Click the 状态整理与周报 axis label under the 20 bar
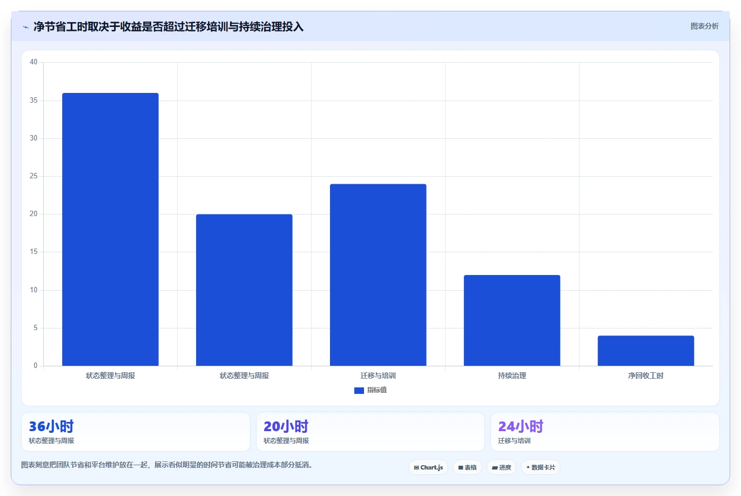 (244, 376)
